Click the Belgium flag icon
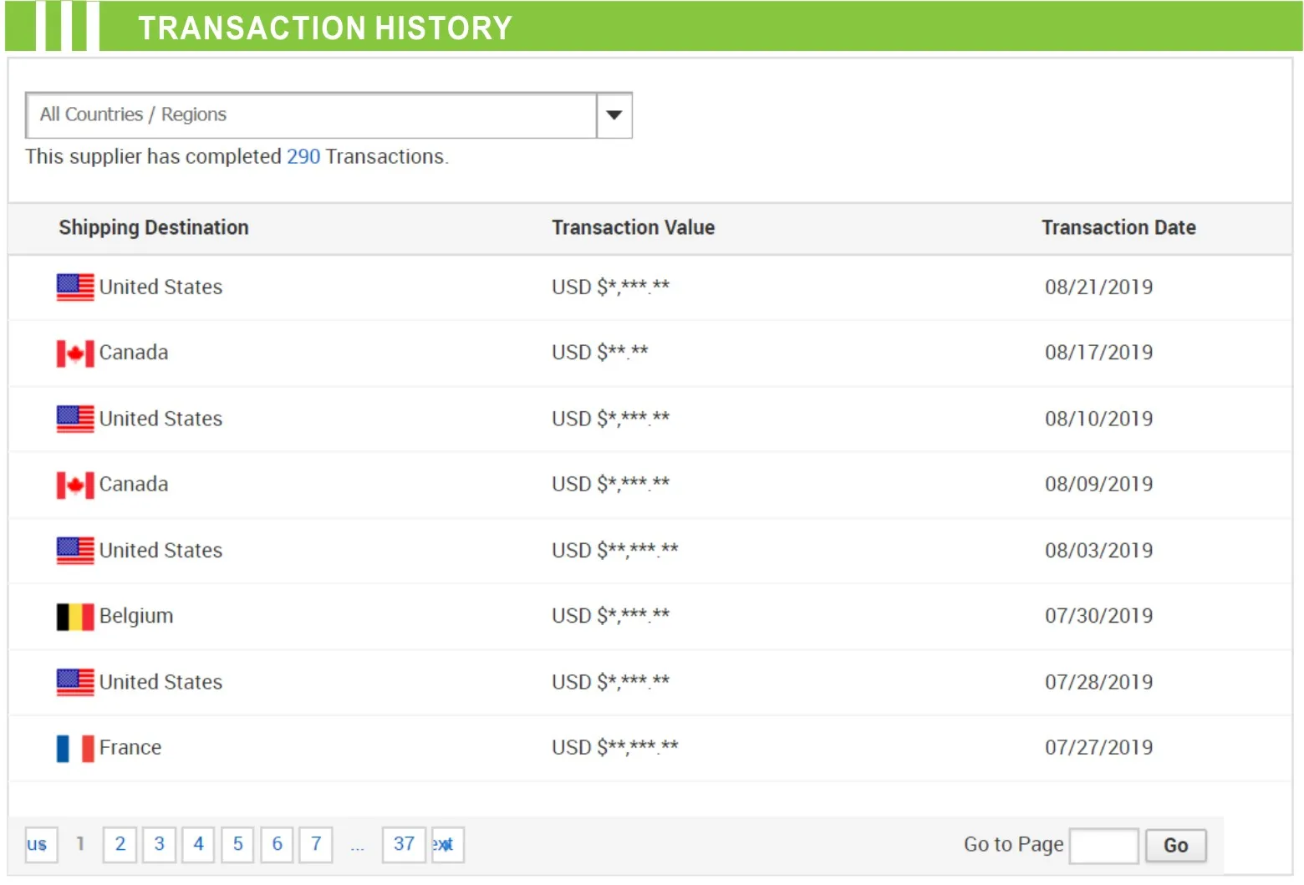This screenshot has width=1304, height=885. click(x=75, y=617)
